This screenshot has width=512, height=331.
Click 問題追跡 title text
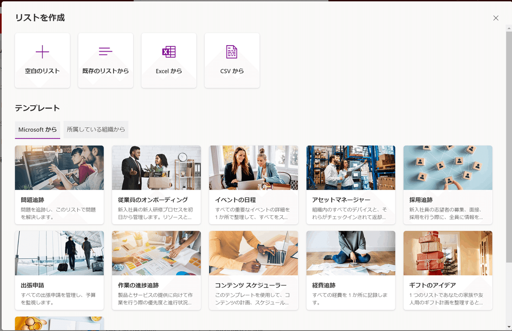tap(32, 200)
